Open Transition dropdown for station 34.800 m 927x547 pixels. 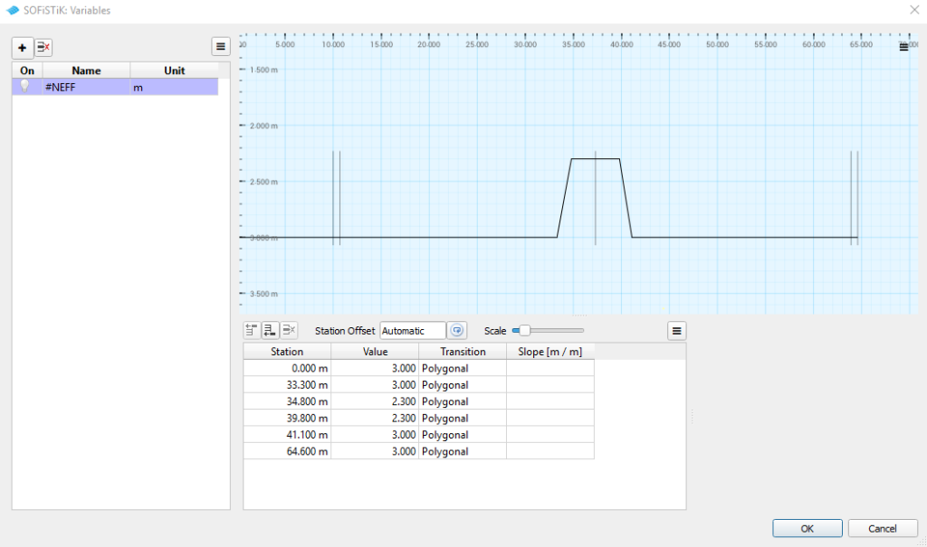click(462, 401)
